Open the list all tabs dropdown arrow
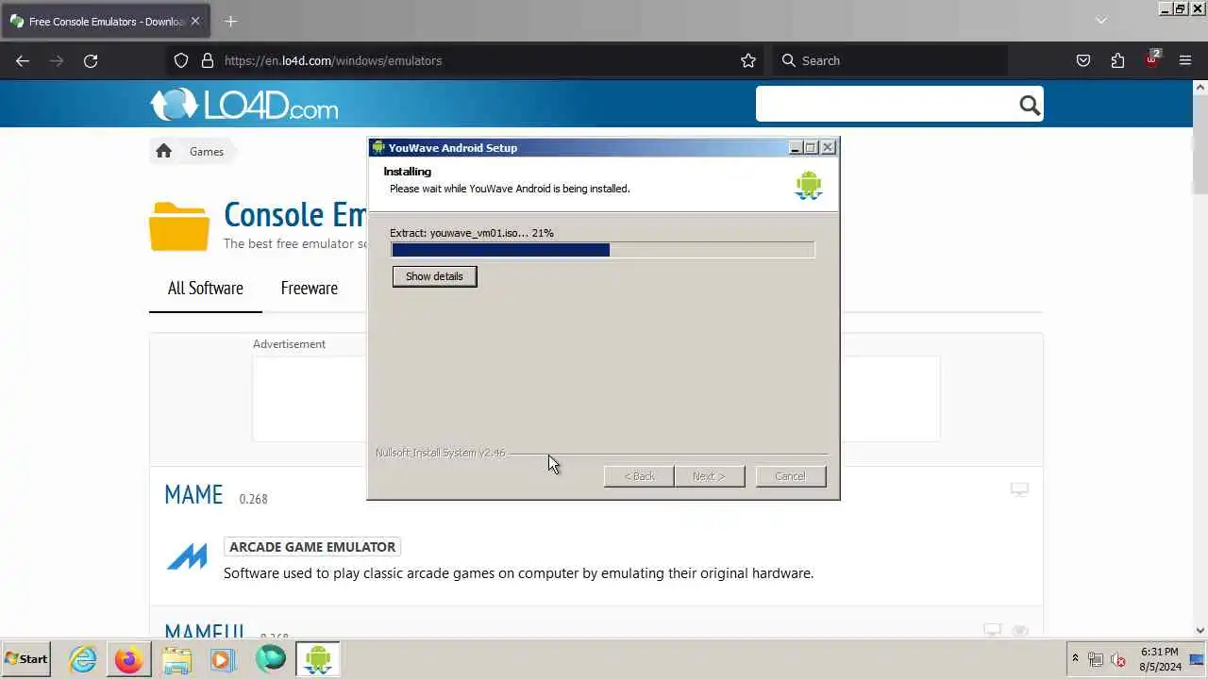Image resolution: width=1208 pixels, height=679 pixels. click(x=1100, y=21)
